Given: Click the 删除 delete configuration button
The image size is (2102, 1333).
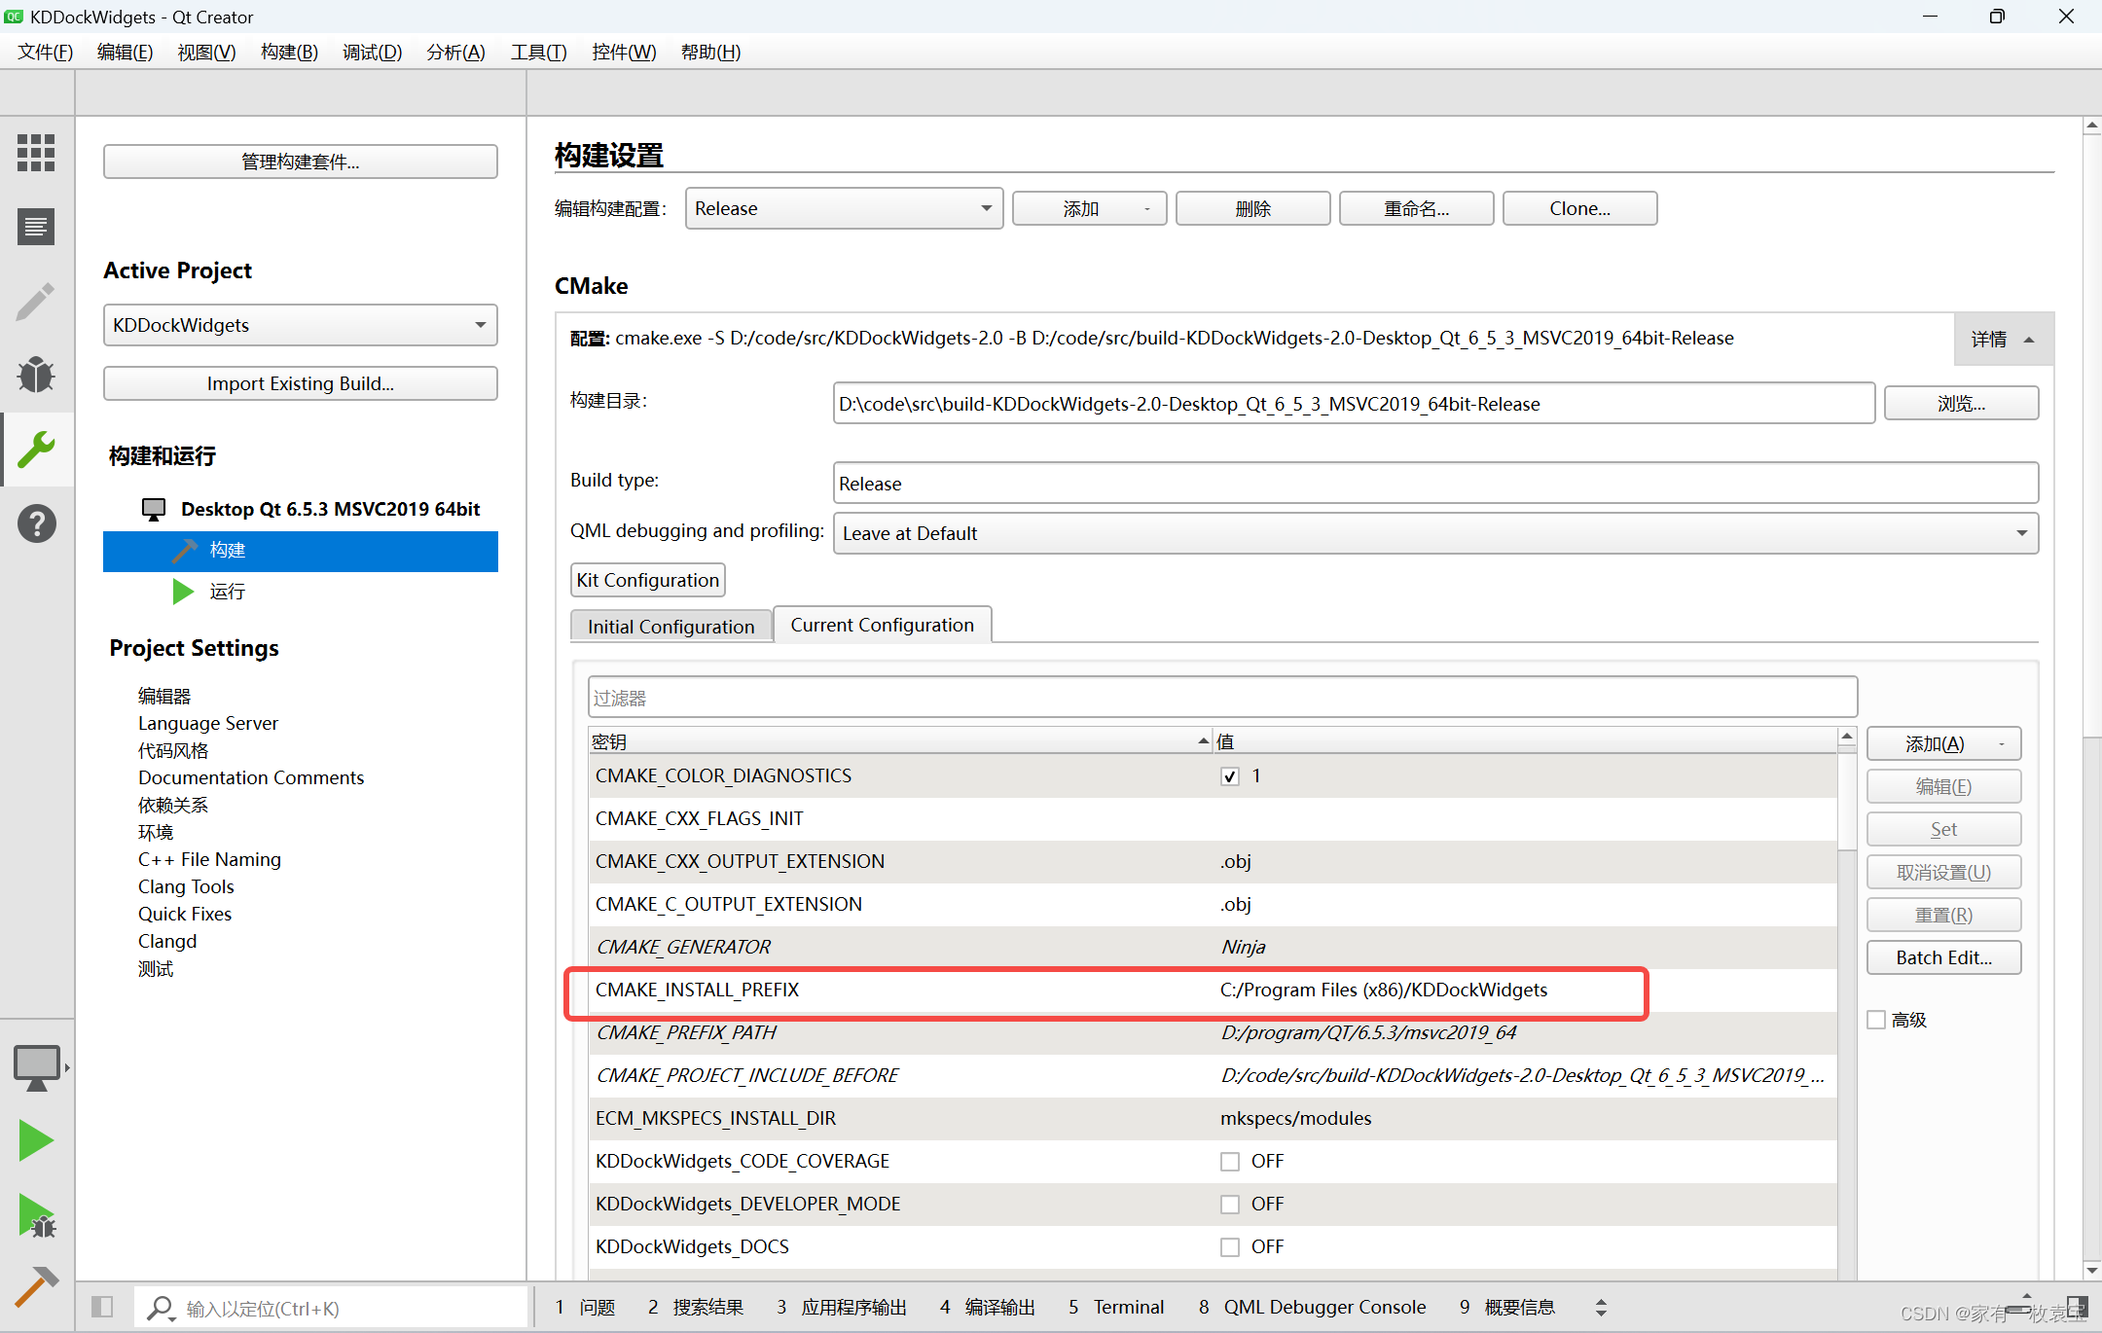Looking at the screenshot, I should click(1252, 208).
